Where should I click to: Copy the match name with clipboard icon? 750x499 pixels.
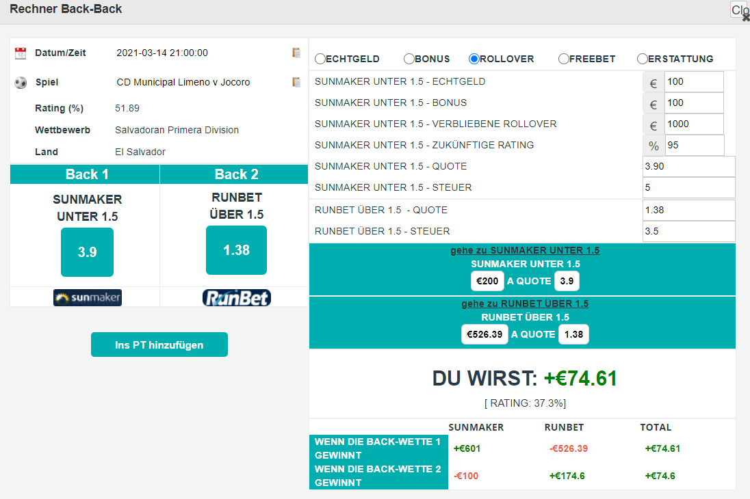296,82
